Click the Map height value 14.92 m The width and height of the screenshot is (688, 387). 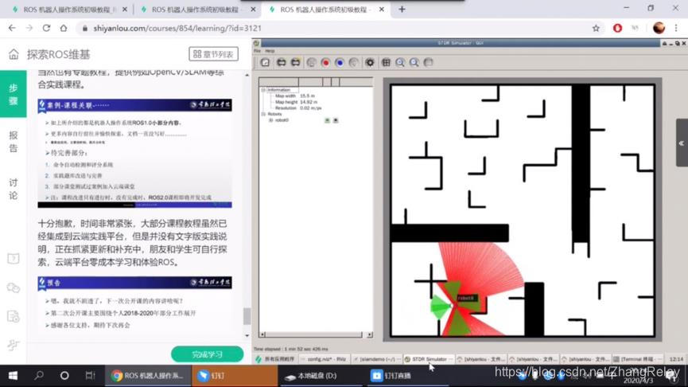click(309, 102)
